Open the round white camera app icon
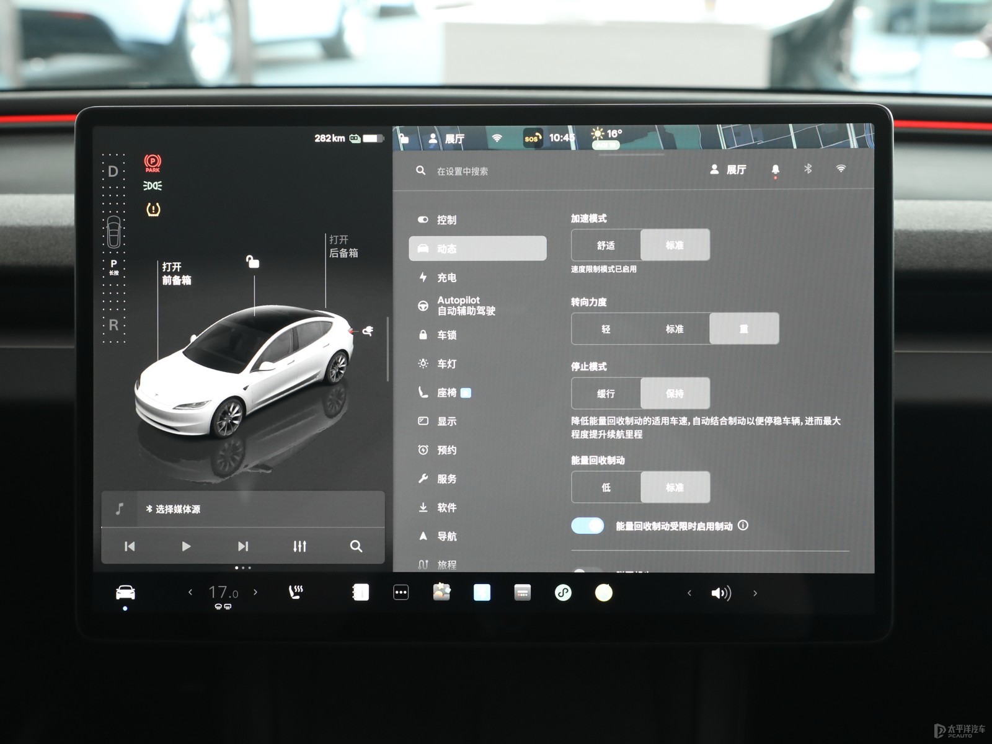This screenshot has width=992, height=744. coord(604,593)
